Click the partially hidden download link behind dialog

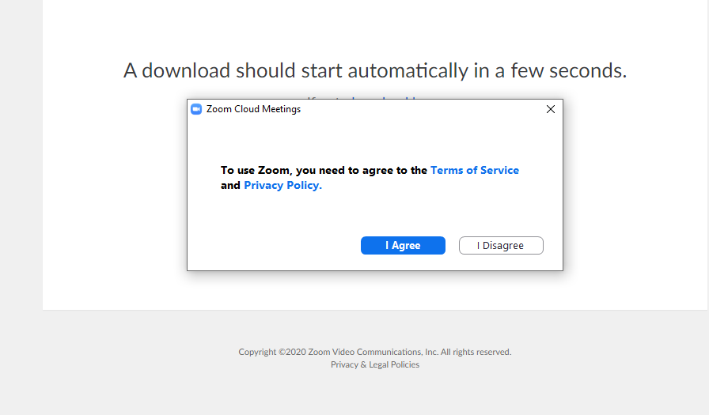(x=384, y=97)
